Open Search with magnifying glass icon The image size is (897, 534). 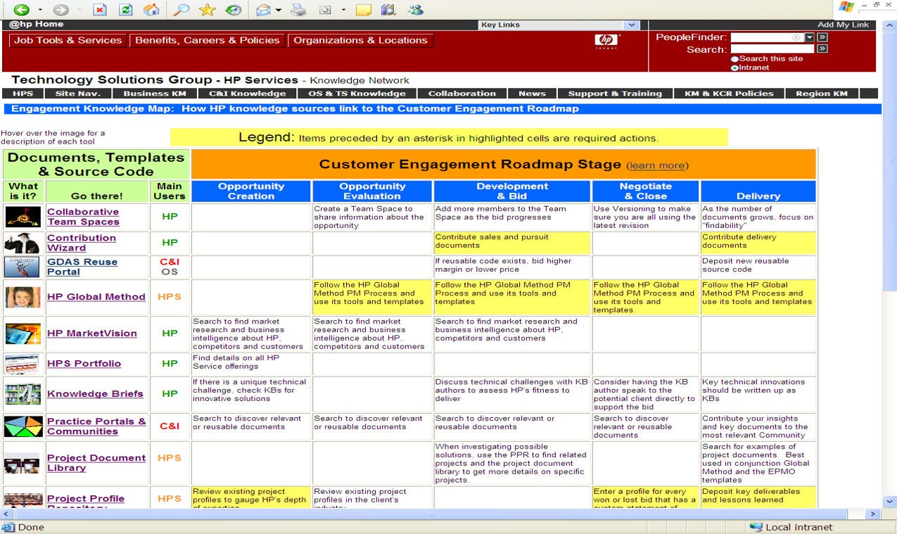tap(182, 10)
